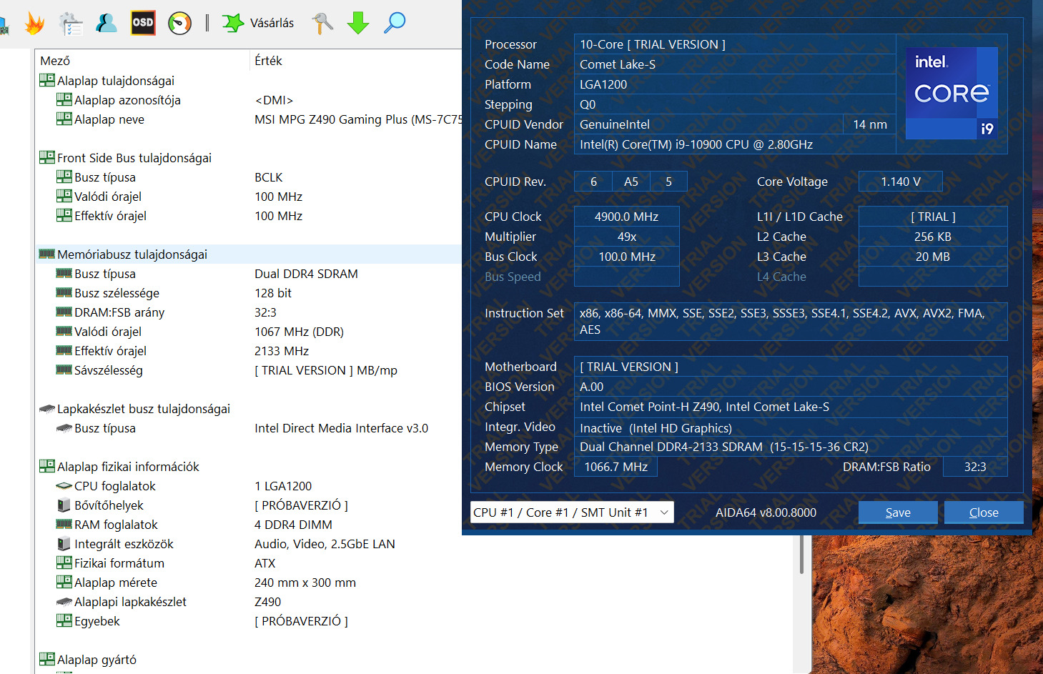Click the Valódi órajel 100 MHz row
1043x674 pixels.
pos(249,197)
